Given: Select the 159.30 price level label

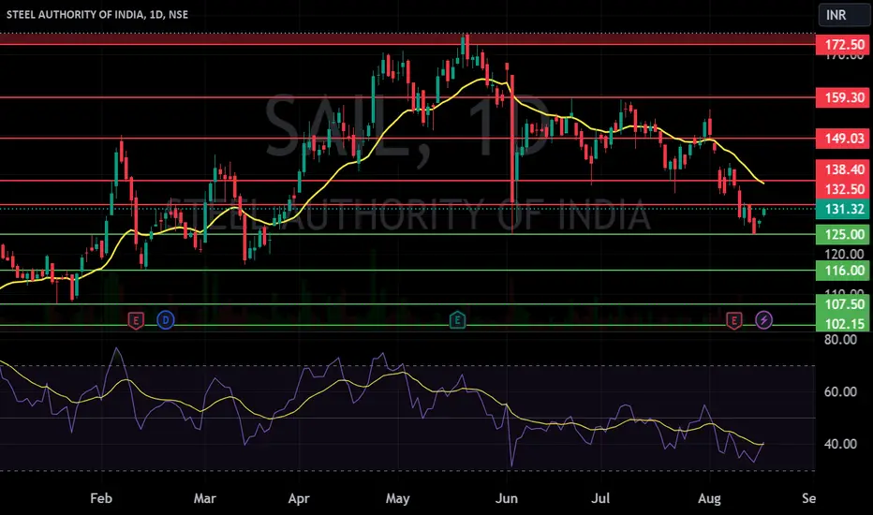Looking at the screenshot, I should pyautogui.click(x=842, y=97).
